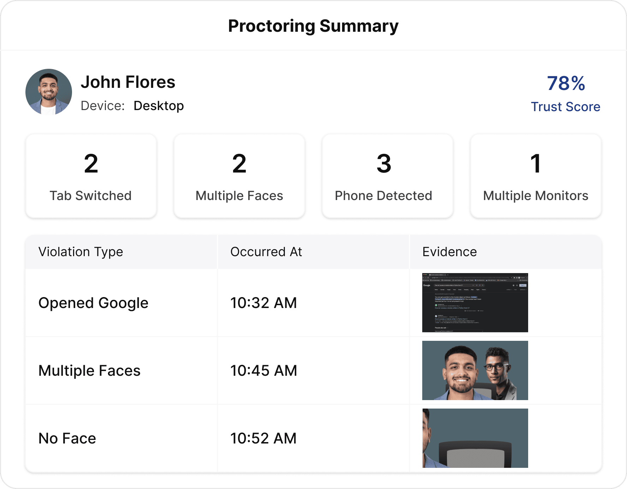Select the 10:32 AM timestamp
Screen dimensions: 627x489
click(x=263, y=303)
